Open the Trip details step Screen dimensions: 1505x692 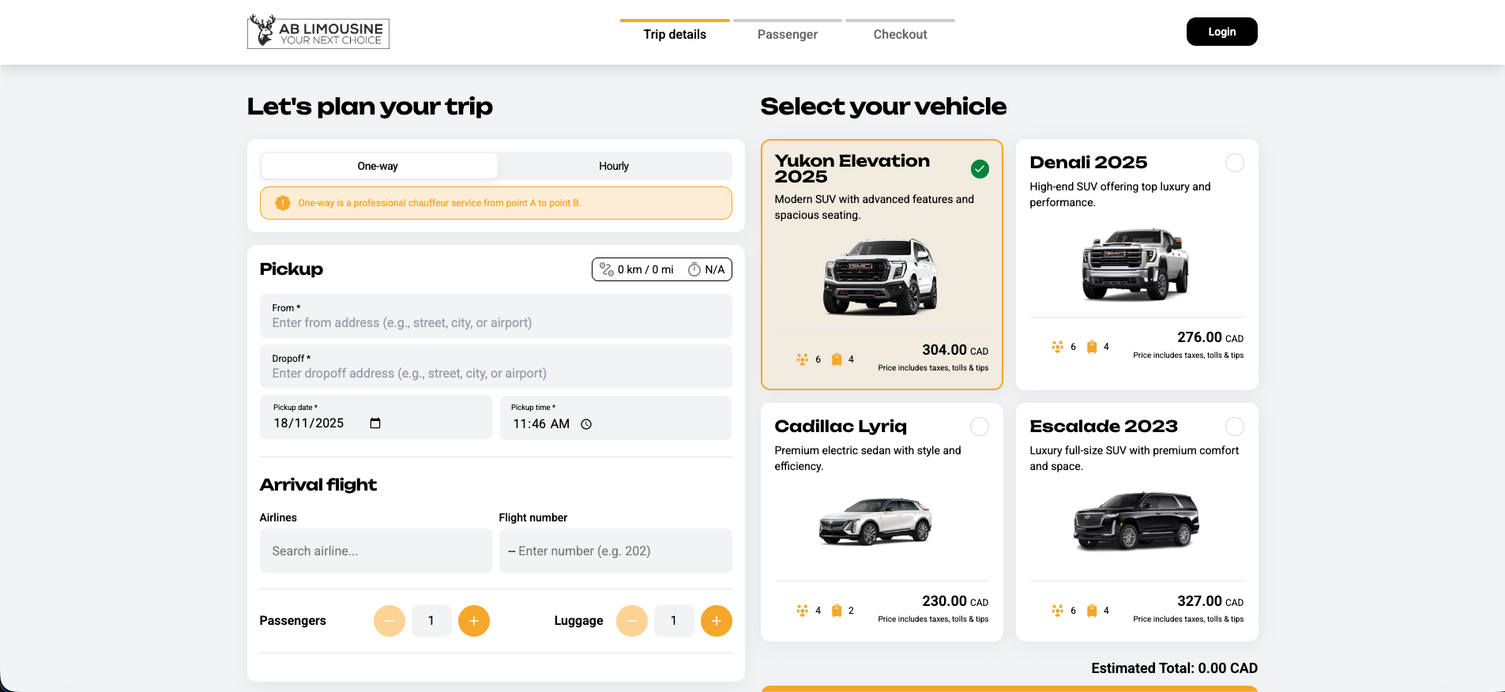tap(675, 32)
